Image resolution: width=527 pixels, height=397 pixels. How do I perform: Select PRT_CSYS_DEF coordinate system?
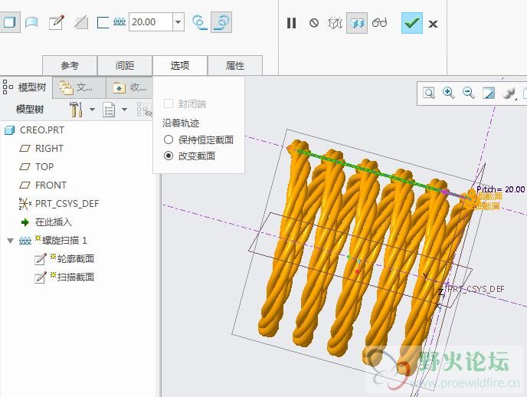(x=67, y=204)
